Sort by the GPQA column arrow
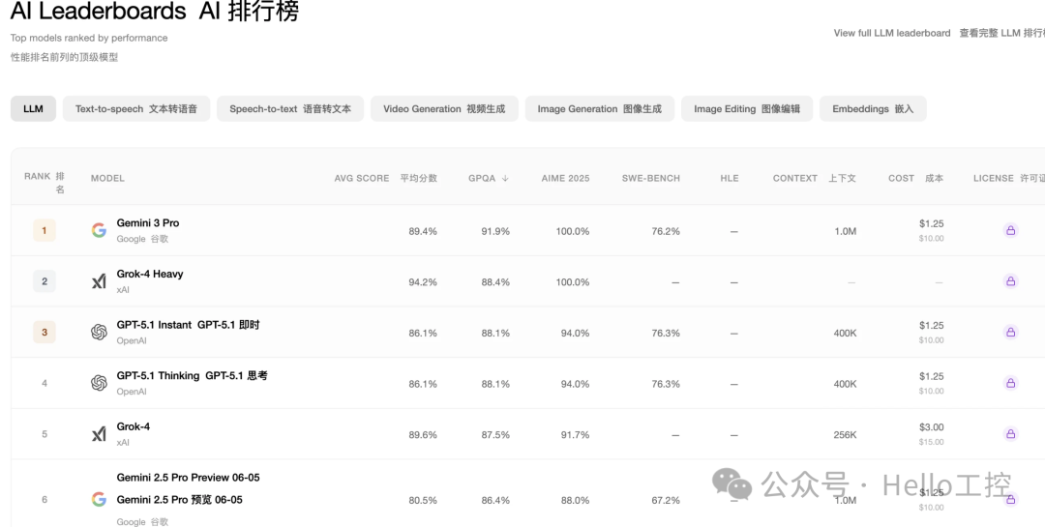The image size is (1045, 527). (505, 178)
